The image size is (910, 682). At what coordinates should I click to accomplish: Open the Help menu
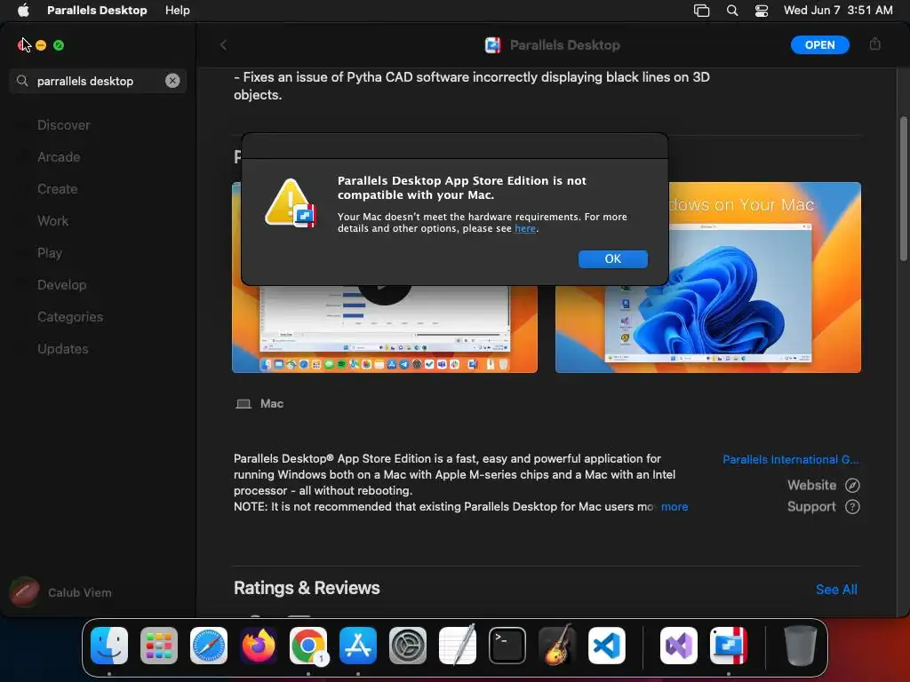point(177,11)
